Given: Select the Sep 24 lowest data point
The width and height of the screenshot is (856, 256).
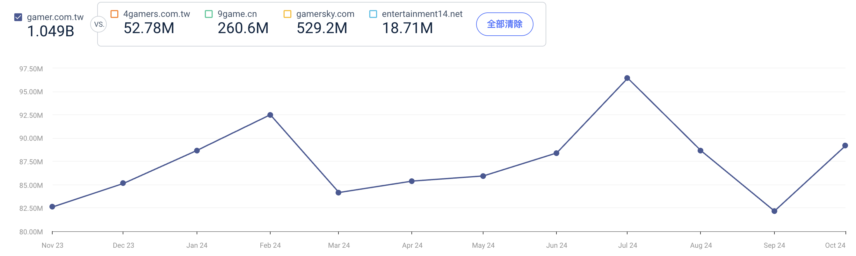Looking at the screenshot, I should pos(774,211).
